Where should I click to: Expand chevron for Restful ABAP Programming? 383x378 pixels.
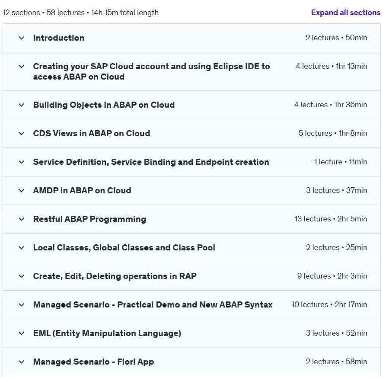click(22, 219)
